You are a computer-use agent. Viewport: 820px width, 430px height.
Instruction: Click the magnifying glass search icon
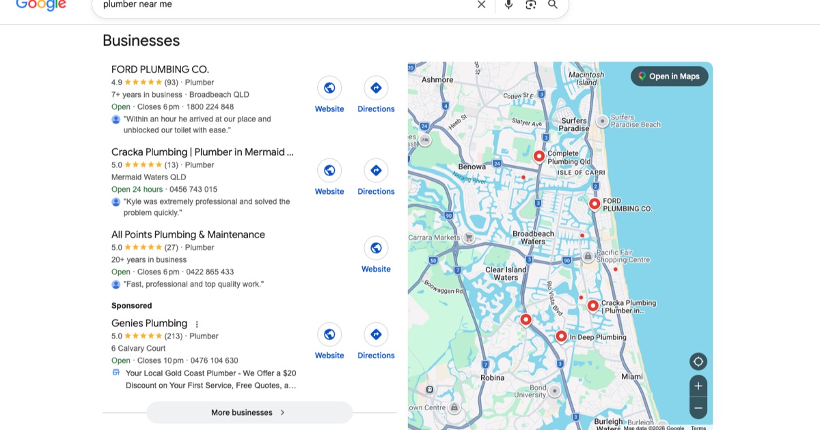553,5
